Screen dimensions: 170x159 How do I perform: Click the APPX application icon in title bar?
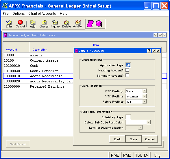click(x=5, y=6)
